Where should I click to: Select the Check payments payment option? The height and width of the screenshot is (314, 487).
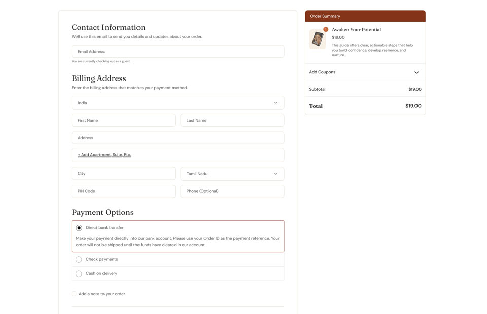coord(79,259)
